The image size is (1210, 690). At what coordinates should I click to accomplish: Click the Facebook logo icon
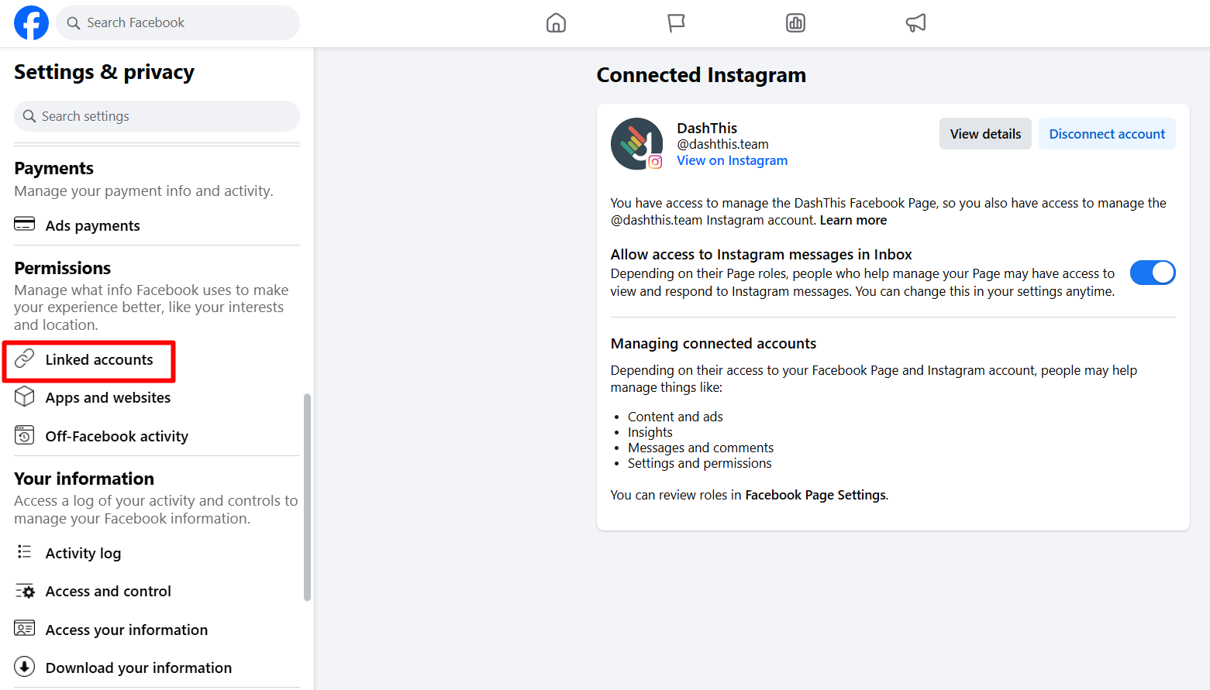(x=31, y=22)
